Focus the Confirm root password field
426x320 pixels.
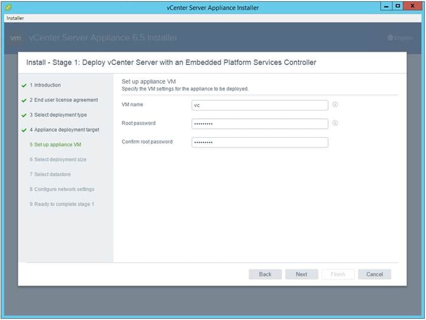tap(259, 142)
